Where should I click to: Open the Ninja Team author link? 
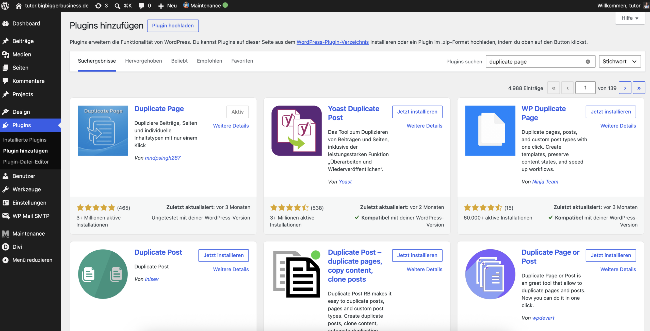tap(545, 182)
